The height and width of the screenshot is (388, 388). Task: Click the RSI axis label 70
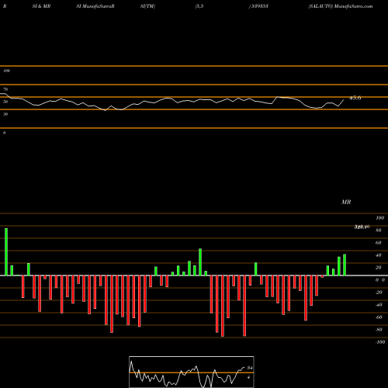5,89
